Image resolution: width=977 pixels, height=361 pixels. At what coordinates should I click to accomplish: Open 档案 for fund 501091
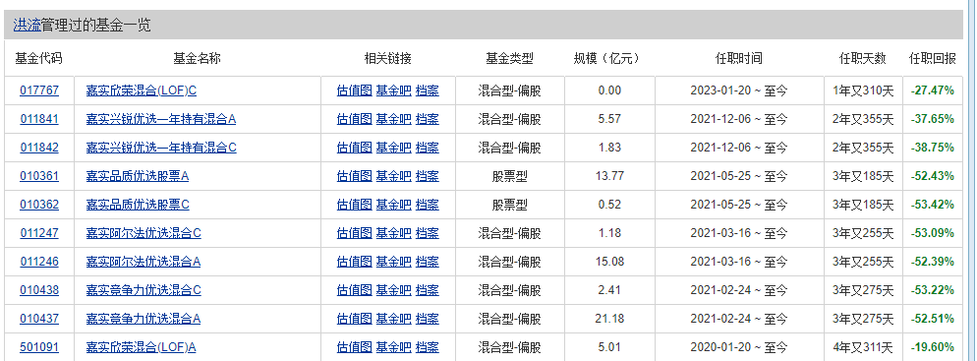[428, 347]
